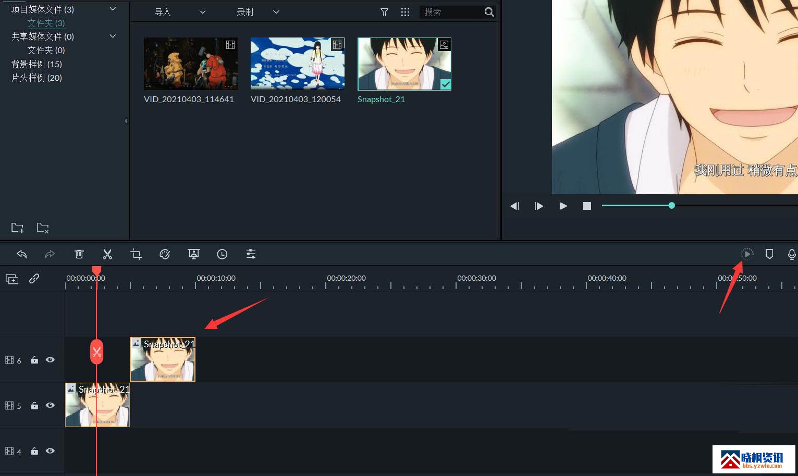Click the track 4 film icon
Viewport: 798px width, 476px height.
[x=9, y=451]
